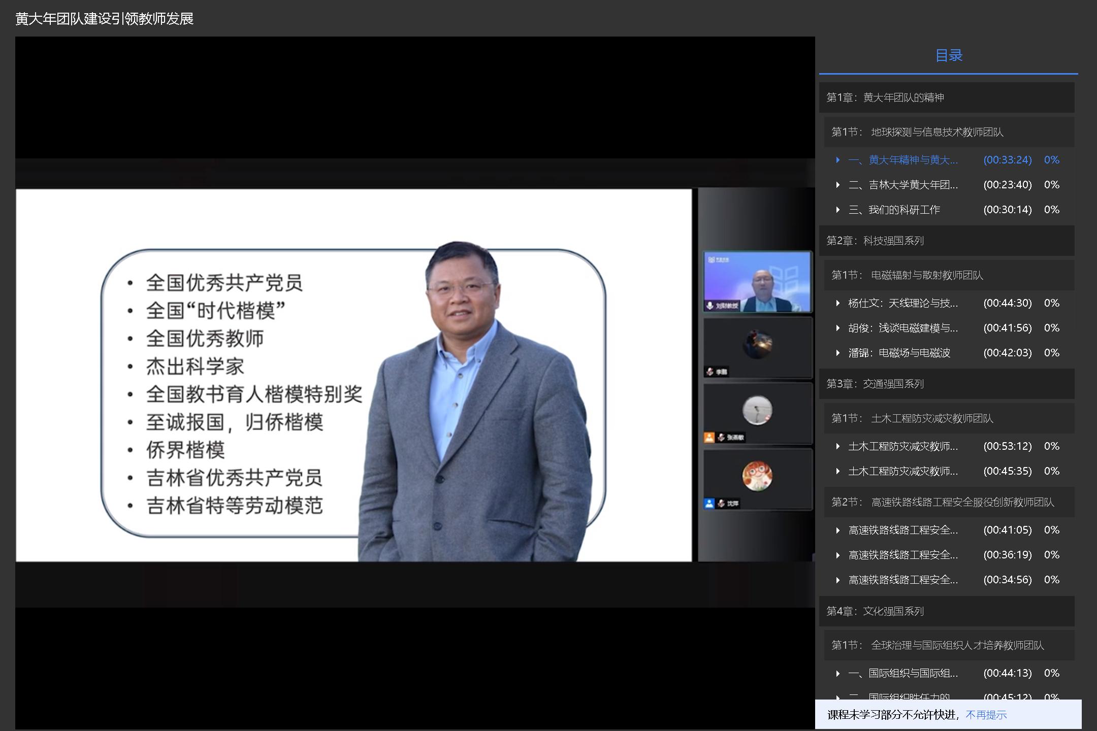This screenshot has height=731, width=1097.
Task: Click slide bullet 全国优秀共产党员
Action: pos(224,283)
